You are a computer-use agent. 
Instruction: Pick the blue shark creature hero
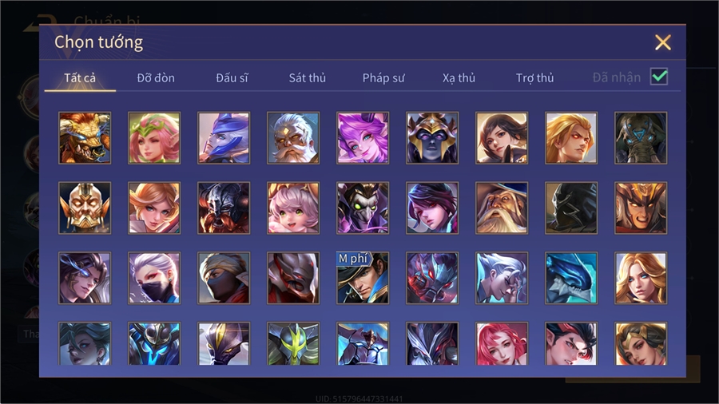[x=571, y=278]
